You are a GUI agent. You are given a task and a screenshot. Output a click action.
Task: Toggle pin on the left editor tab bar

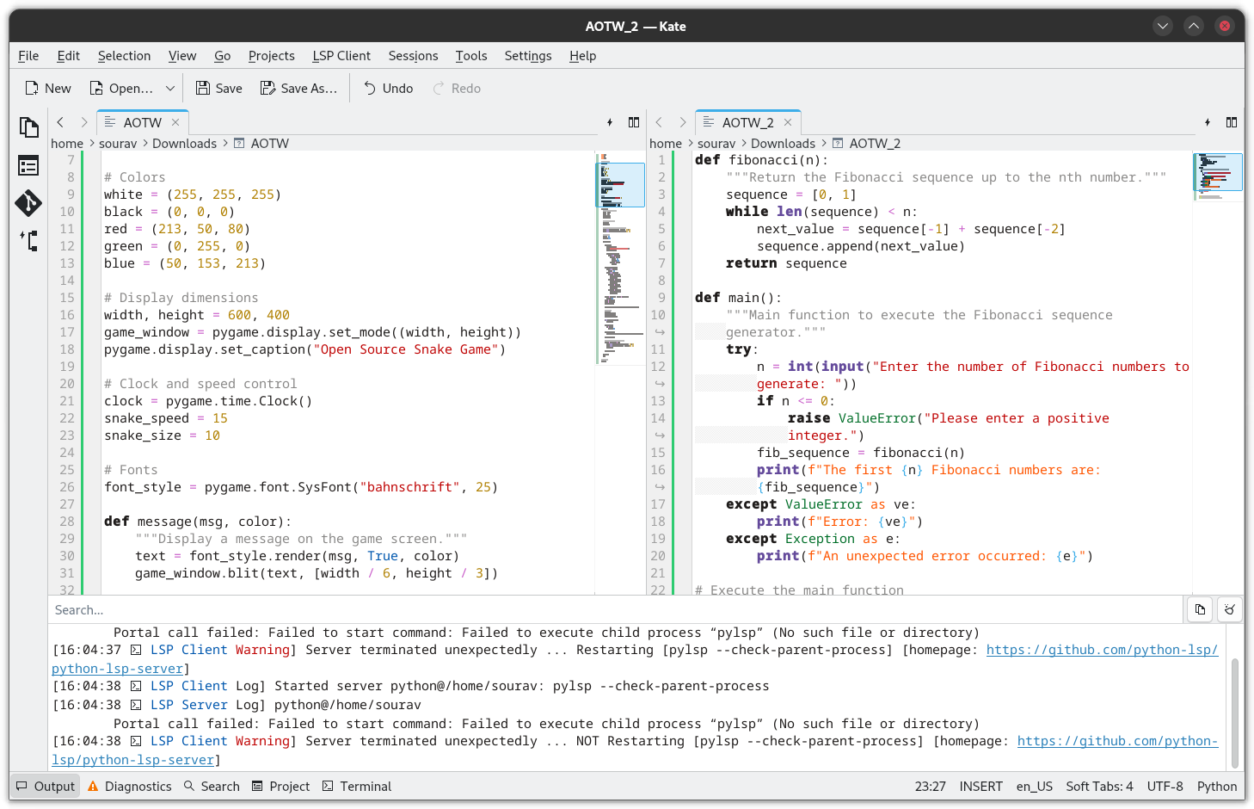point(610,122)
